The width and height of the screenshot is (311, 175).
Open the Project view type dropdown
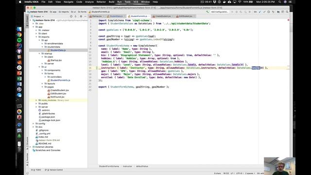coord(38,16)
